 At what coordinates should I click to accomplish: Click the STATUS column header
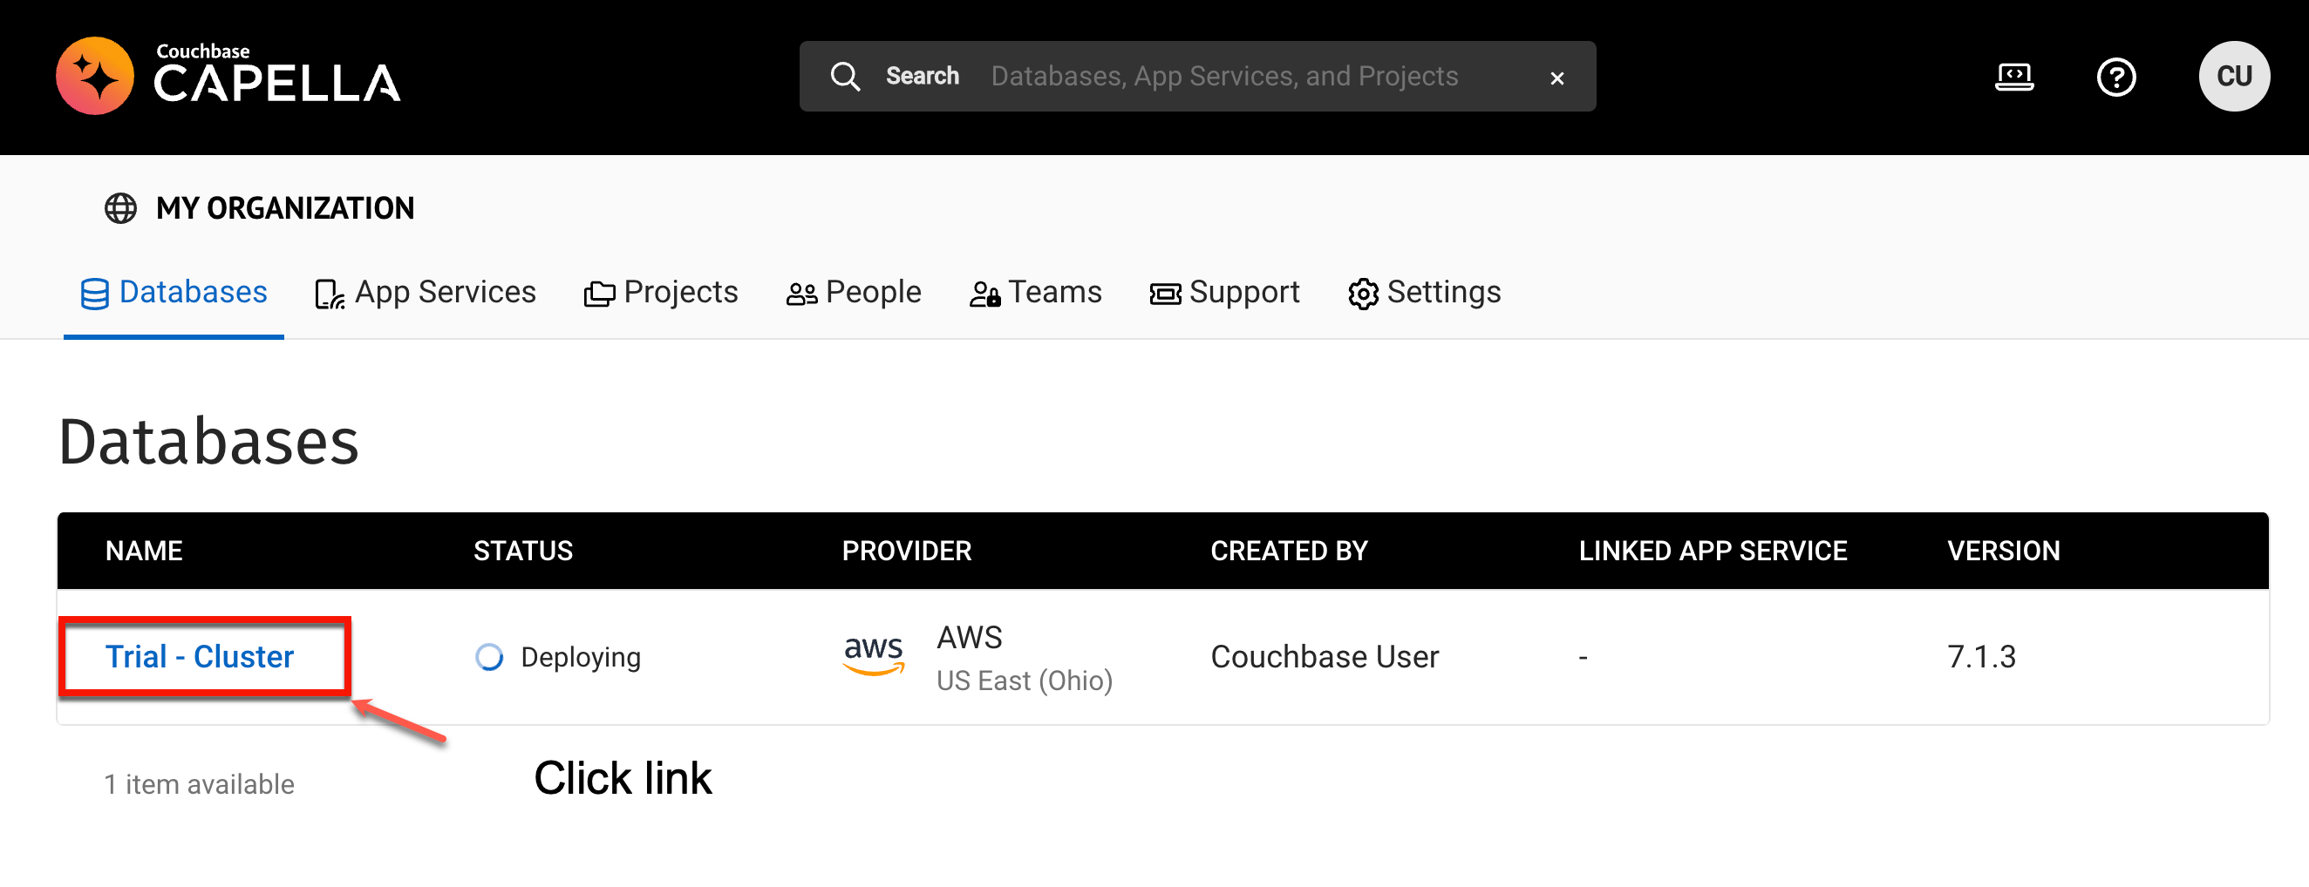522,550
